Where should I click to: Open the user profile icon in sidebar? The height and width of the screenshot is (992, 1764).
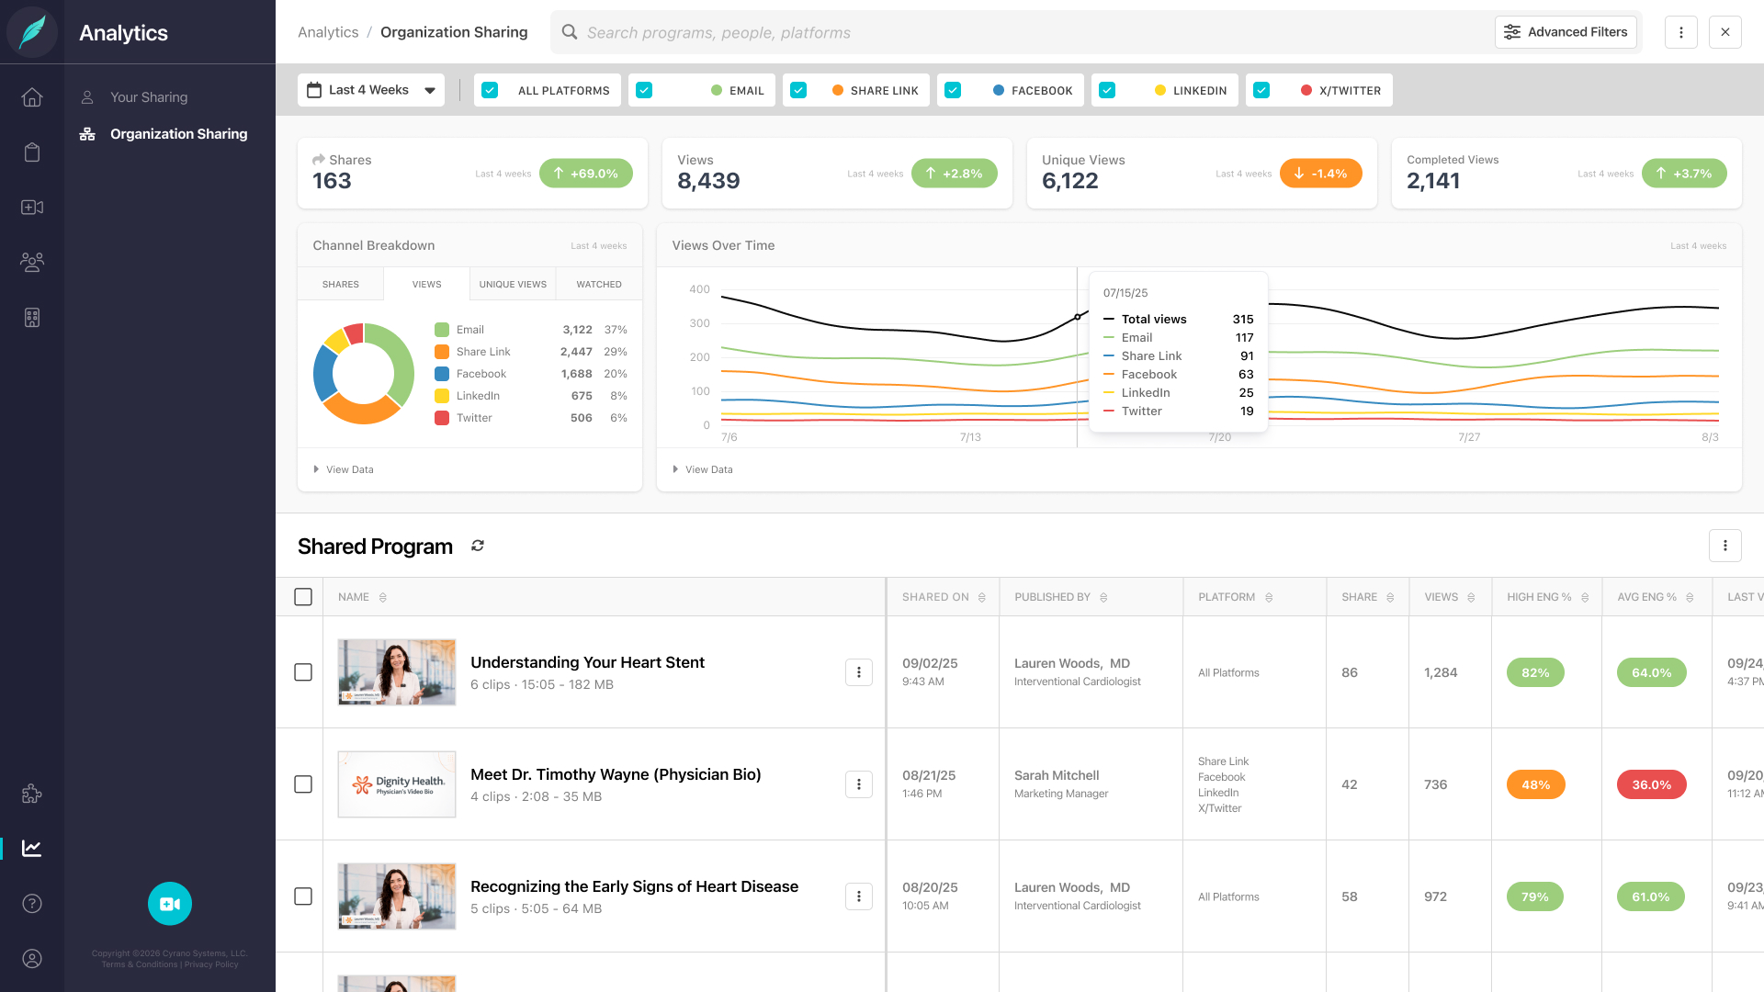pos(32,959)
